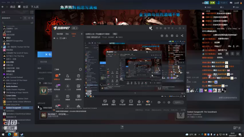Open Steam library advanced filter icon
The width and height of the screenshot is (244, 137).
click(x=32, y=23)
